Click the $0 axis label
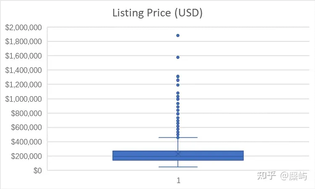Image resolution: width=315 pixels, height=189 pixels. point(37,171)
